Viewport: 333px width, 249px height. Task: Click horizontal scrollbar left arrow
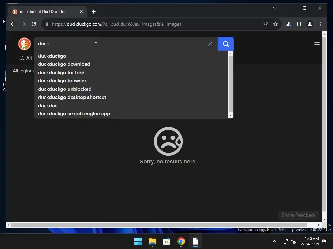click(x=8, y=225)
